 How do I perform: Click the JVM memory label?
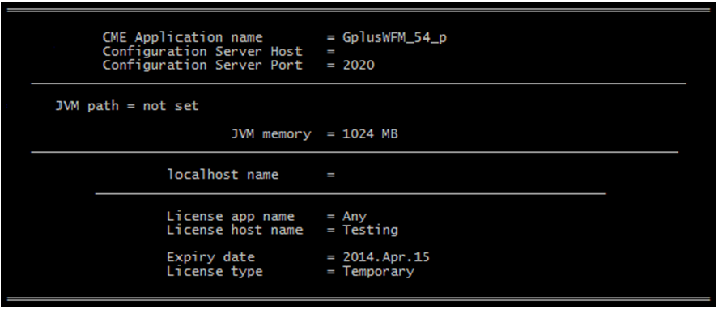(271, 134)
